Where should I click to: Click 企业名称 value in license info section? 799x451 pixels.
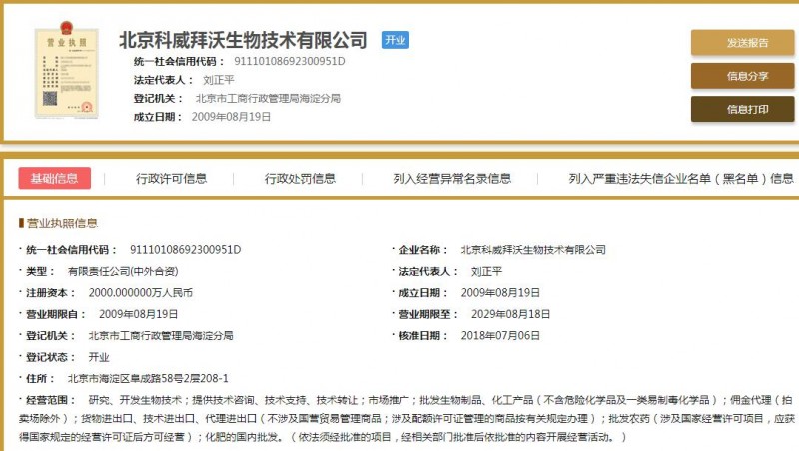(533, 250)
